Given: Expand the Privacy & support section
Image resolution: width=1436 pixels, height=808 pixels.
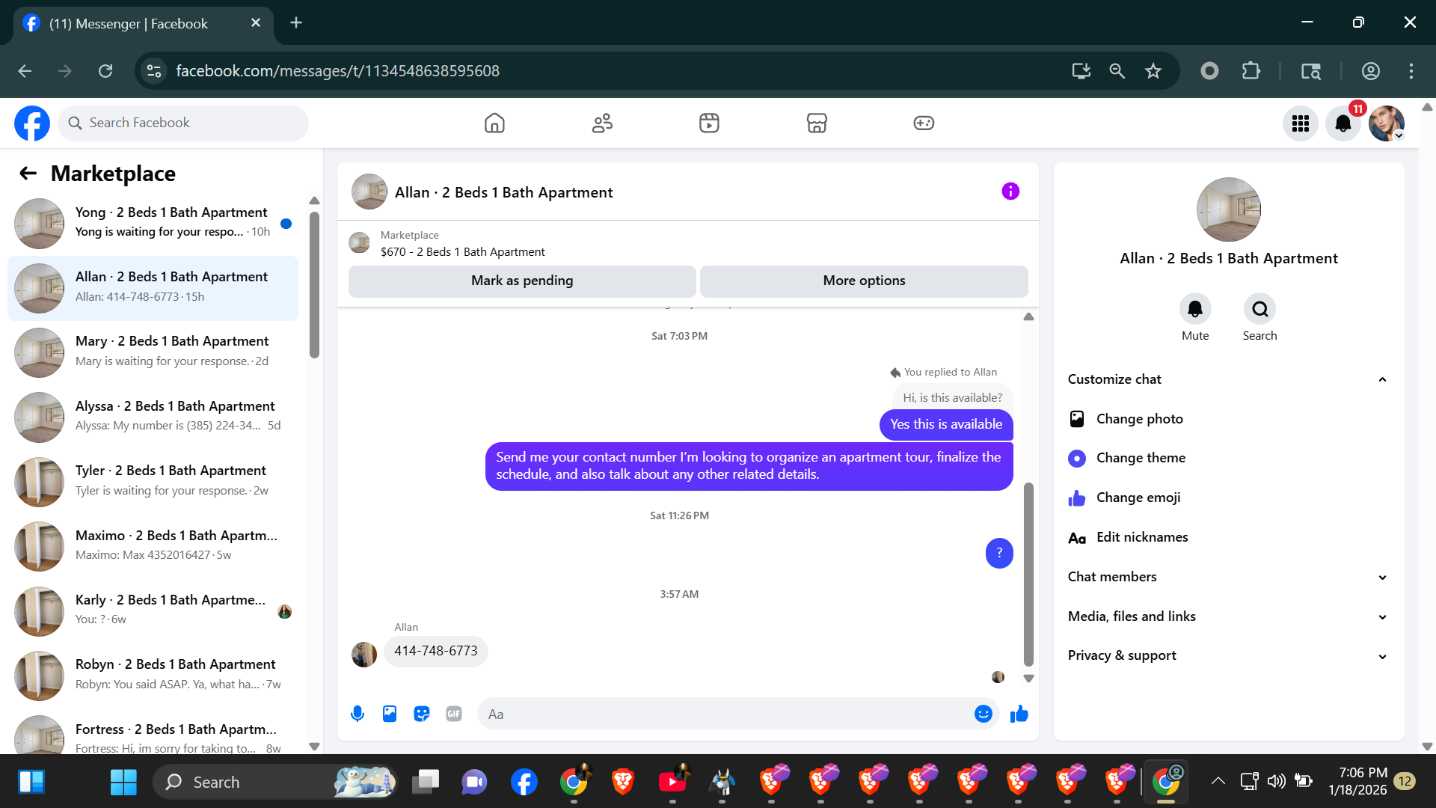Looking at the screenshot, I should click(x=1382, y=656).
